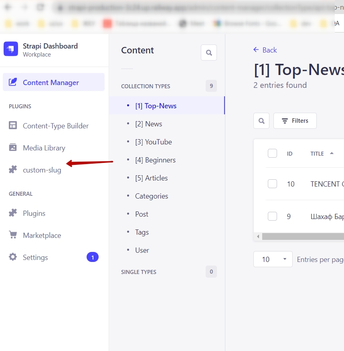
Task: Open the Filters button
Action: coord(295,121)
